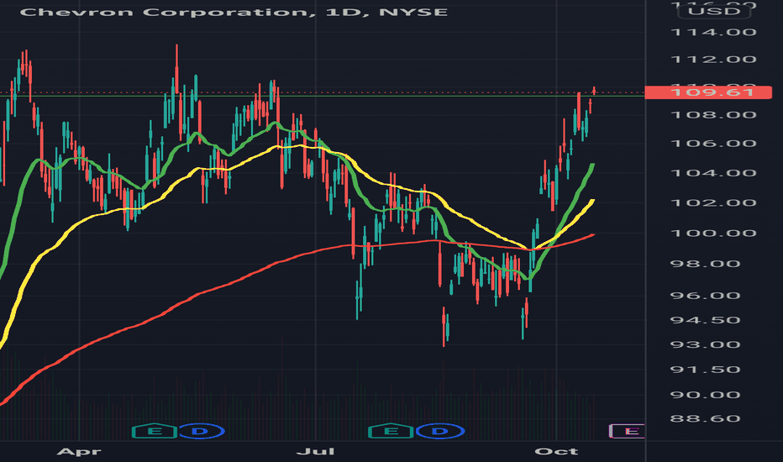The width and height of the screenshot is (783, 462).
Task: Open the USD currency selector
Action: click(x=714, y=11)
